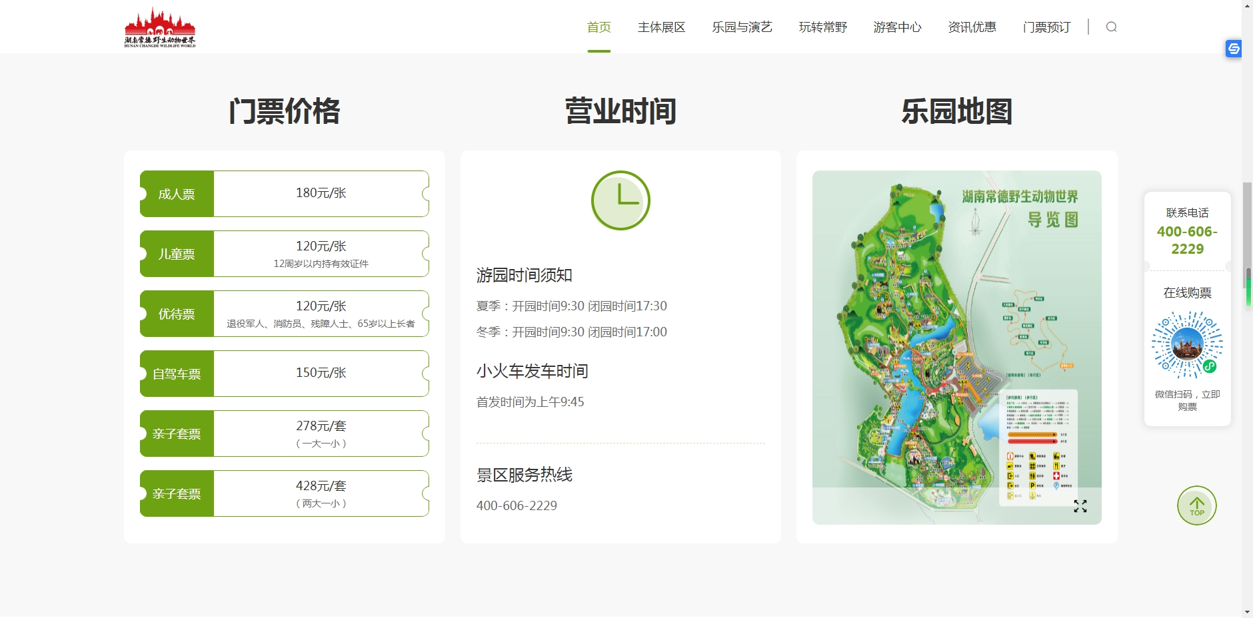Click the TOP back-to-top arrow button
The height and width of the screenshot is (618, 1253).
point(1196,505)
